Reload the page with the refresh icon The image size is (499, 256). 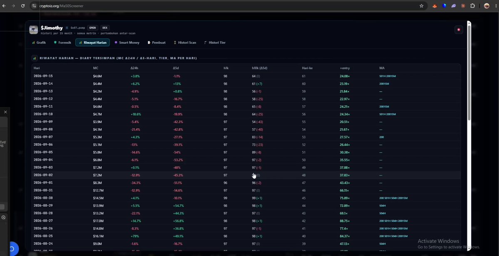pos(23,6)
